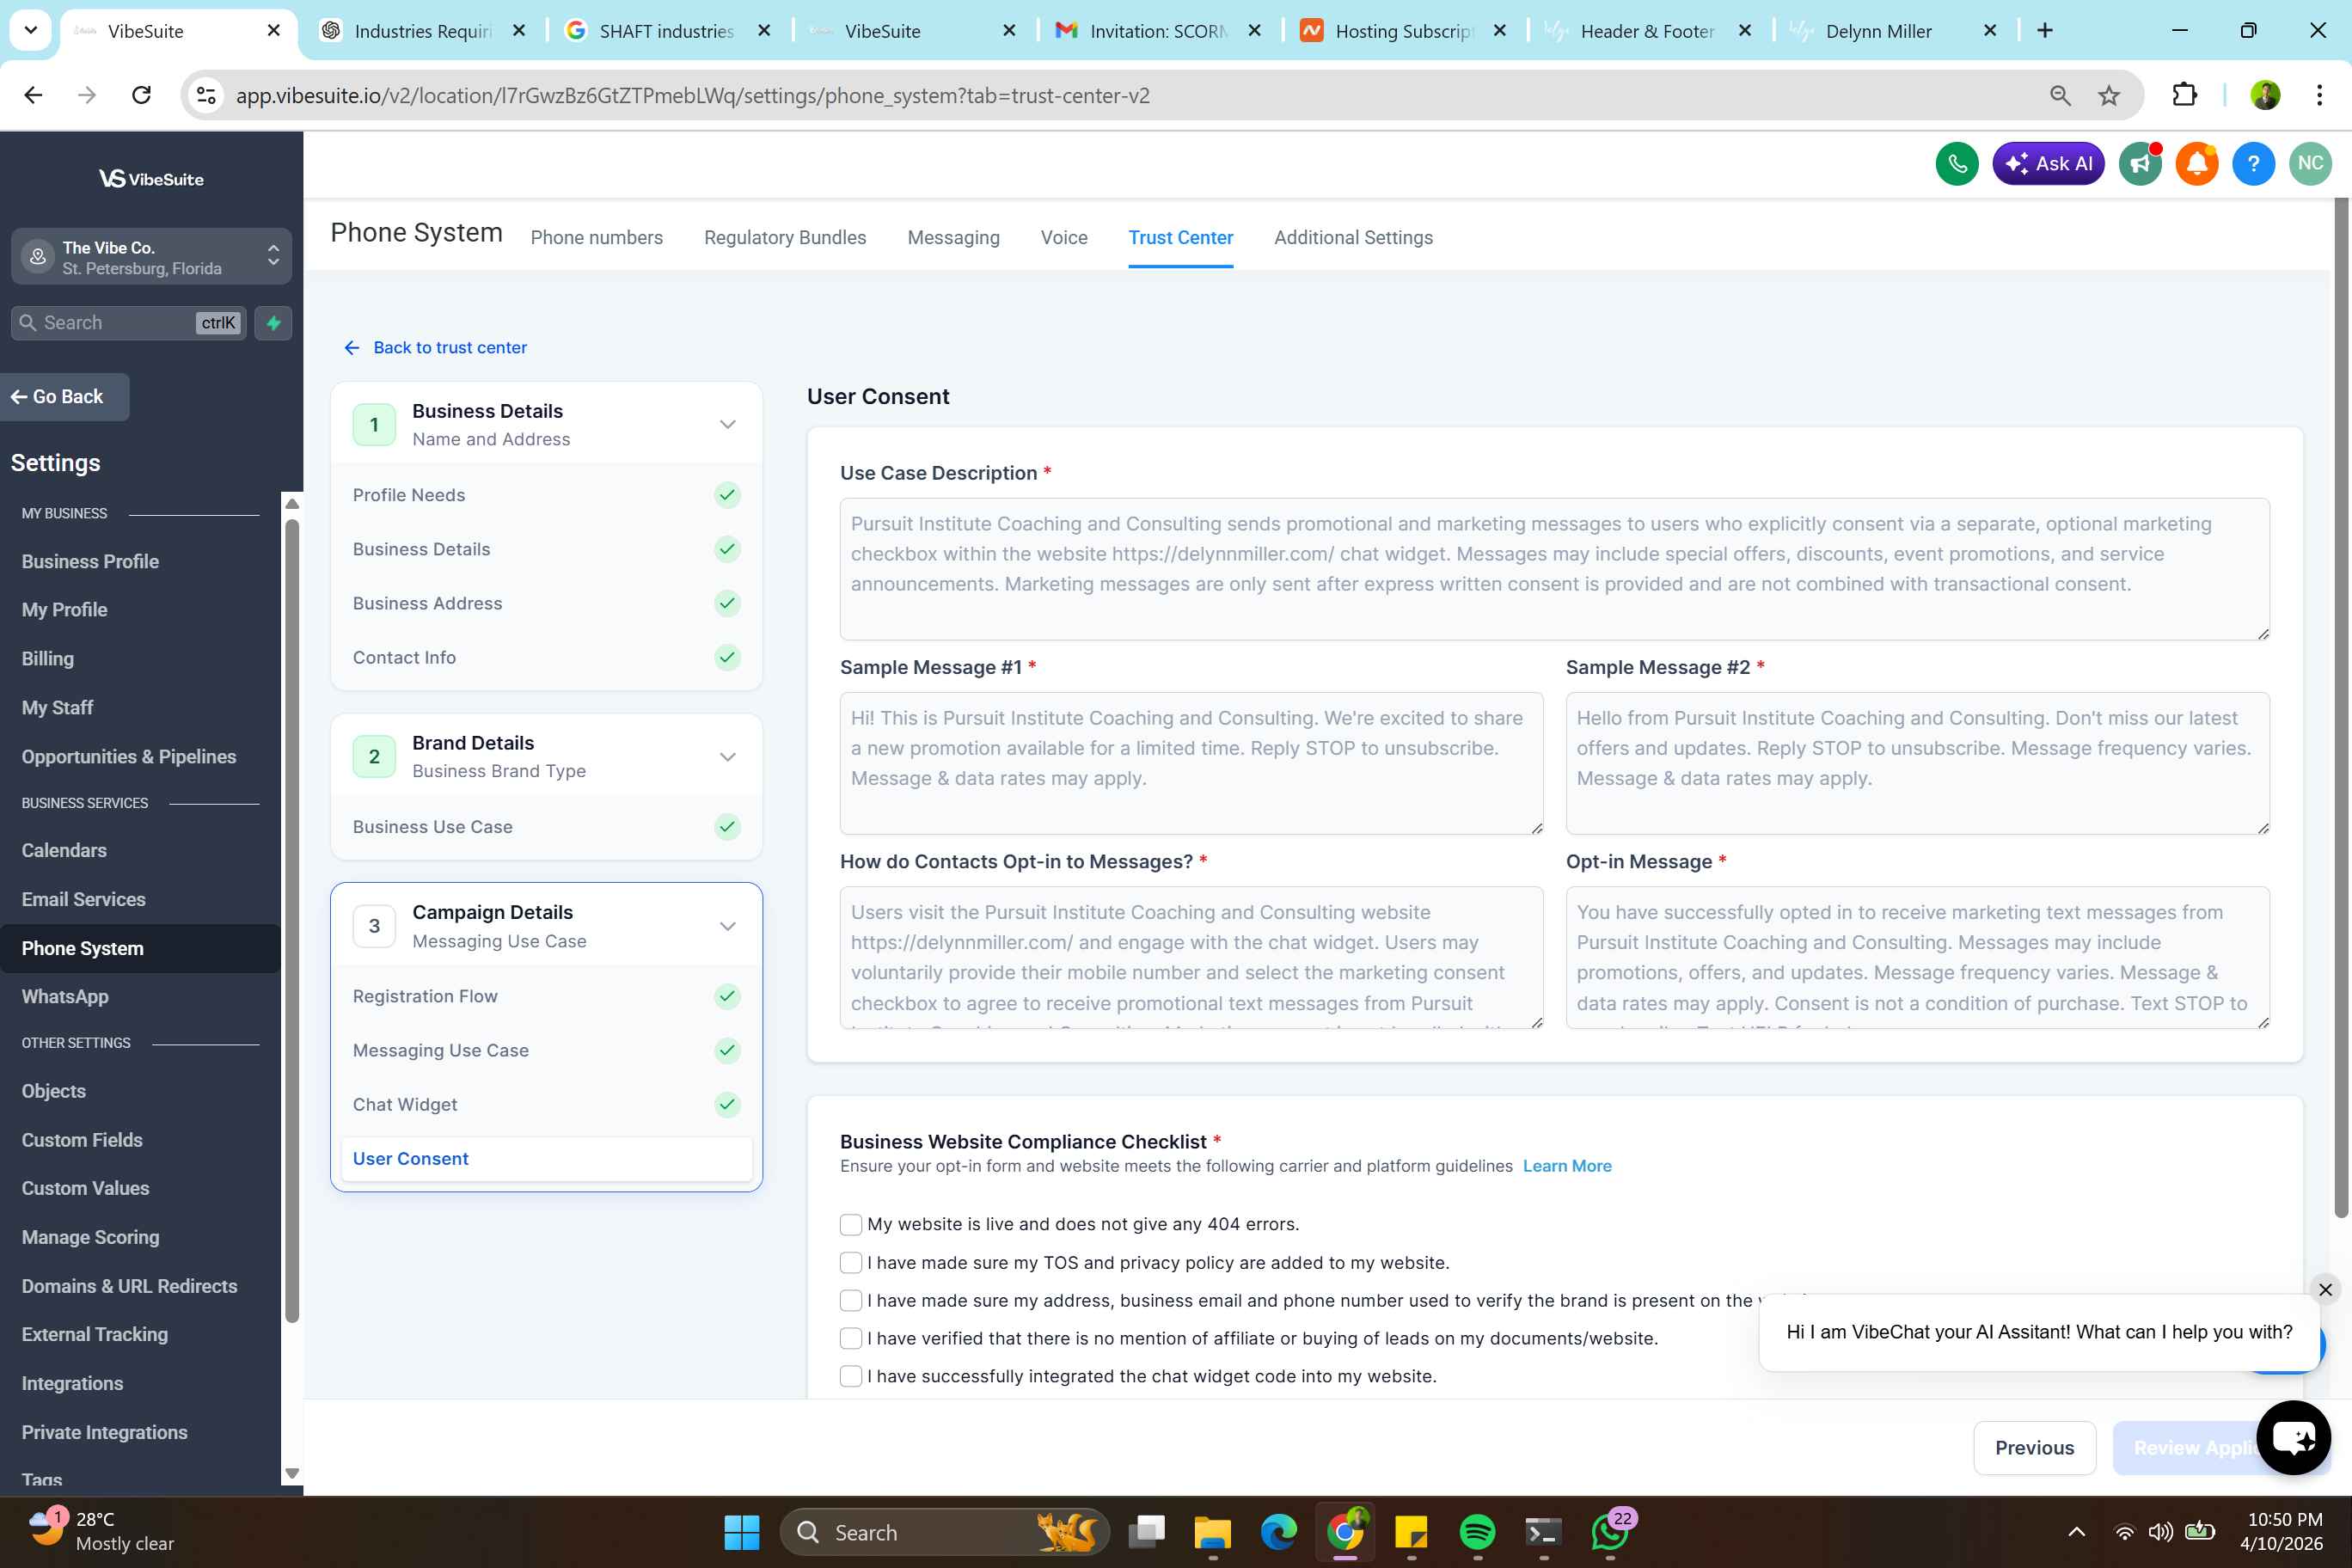Image resolution: width=2352 pixels, height=1568 pixels.
Task: Switch to Voice tab
Action: click(1064, 238)
